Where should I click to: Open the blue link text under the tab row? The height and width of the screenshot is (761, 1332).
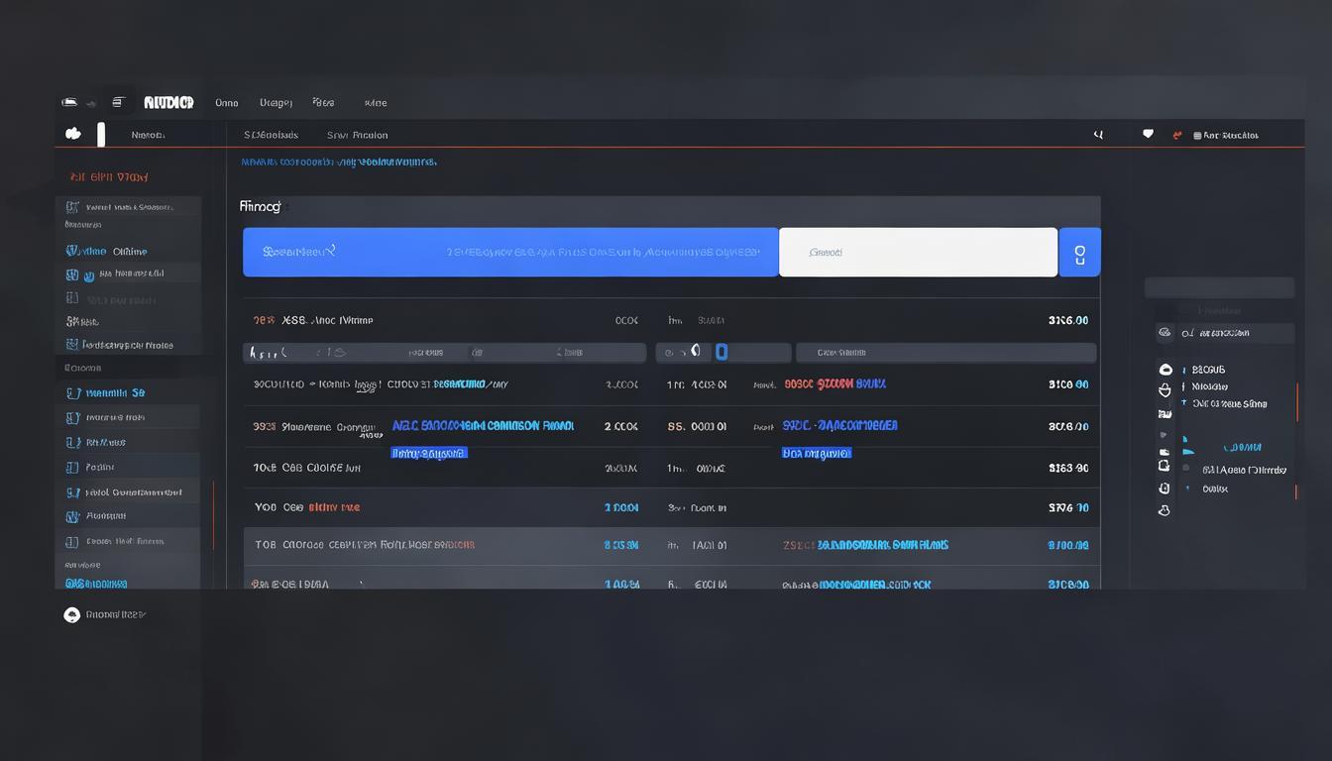click(x=338, y=162)
